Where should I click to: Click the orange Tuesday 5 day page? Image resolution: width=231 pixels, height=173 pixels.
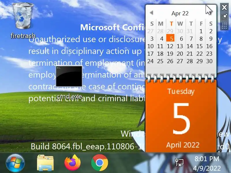click(181, 116)
